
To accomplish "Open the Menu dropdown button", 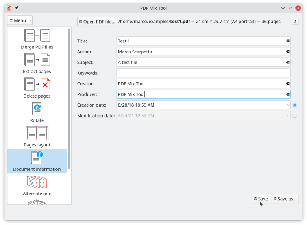I will tap(20, 20).
